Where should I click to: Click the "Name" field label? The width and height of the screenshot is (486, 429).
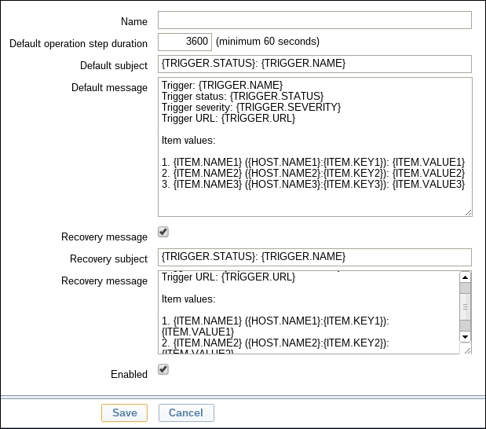(x=133, y=21)
